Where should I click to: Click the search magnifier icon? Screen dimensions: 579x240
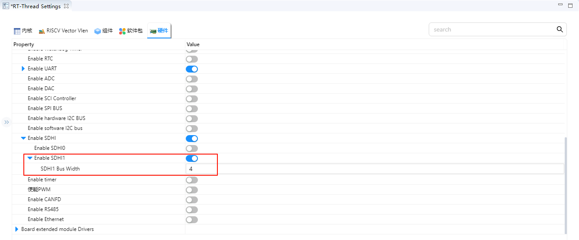click(560, 29)
